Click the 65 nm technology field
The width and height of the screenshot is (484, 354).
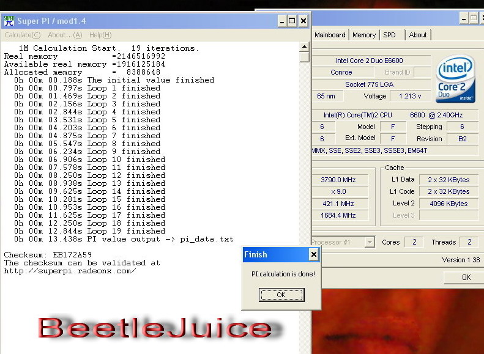327,96
